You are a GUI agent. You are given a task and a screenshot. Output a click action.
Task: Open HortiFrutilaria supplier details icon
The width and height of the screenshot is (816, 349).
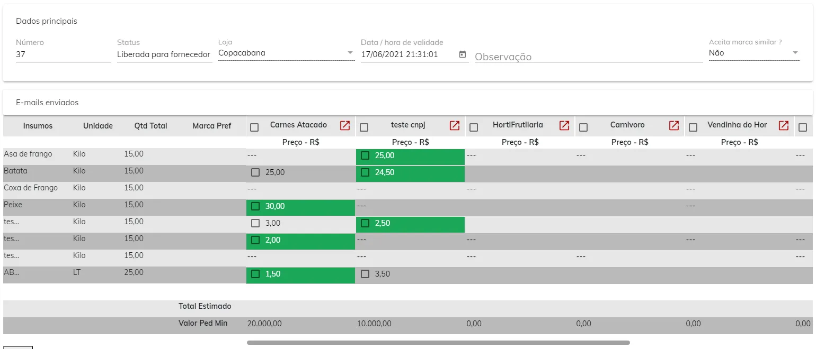[x=564, y=126]
